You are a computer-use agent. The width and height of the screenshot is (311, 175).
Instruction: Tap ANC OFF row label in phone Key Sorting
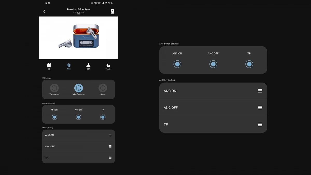click(x=50, y=146)
